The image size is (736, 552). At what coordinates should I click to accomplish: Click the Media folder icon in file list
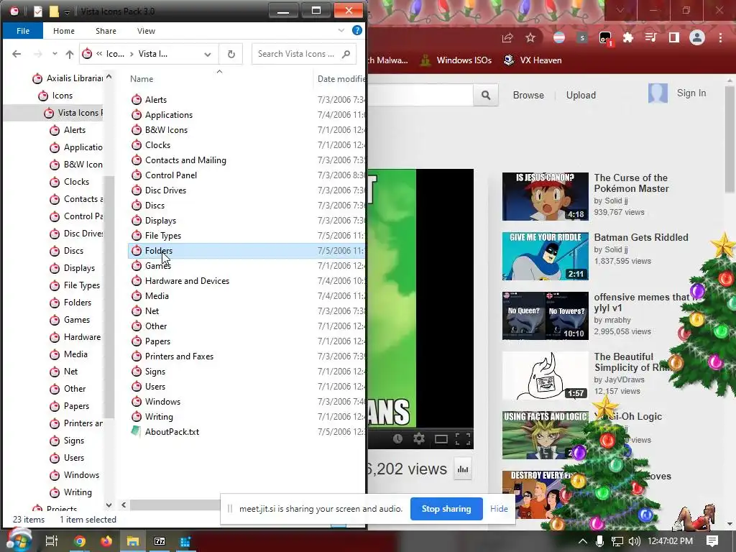[x=137, y=295]
